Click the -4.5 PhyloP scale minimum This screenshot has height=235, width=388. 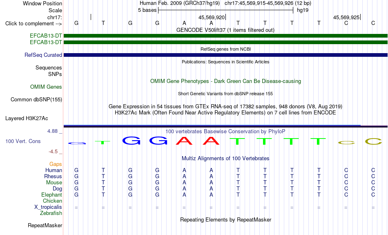point(53,152)
